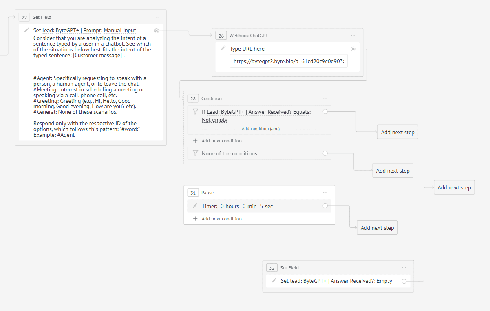Click the output connector of the Pause timer row

[x=325, y=206]
